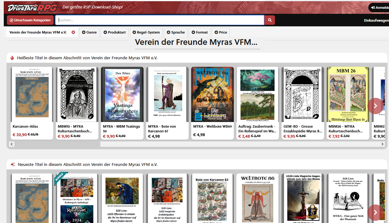Screen dimensions: 389x223
Task: Open the D20 Liste Kleine Zauber cover
Action: 348,198
